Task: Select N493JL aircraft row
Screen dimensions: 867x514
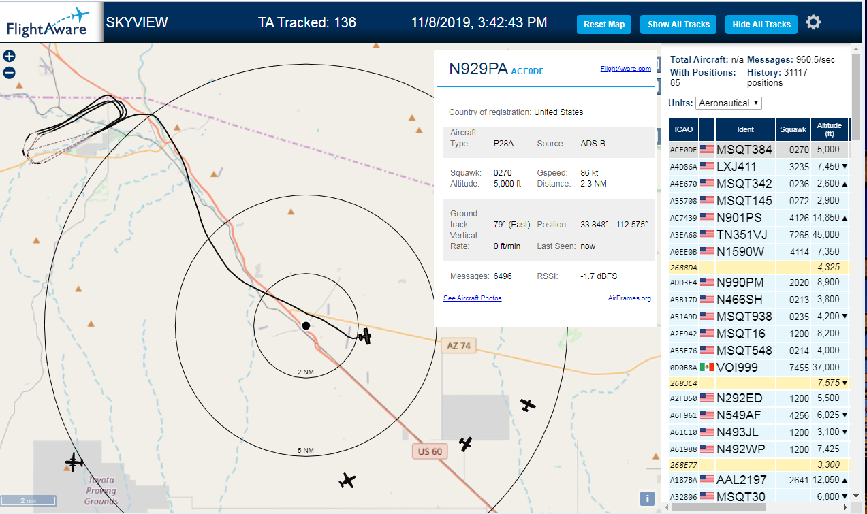Action: click(759, 432)
